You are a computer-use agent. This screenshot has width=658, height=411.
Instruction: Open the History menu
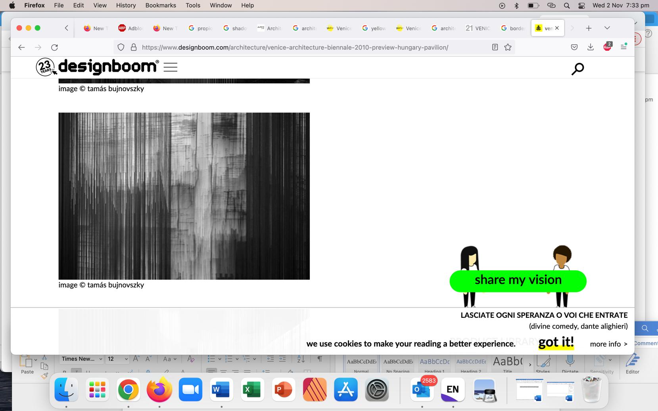pos(126,5)
